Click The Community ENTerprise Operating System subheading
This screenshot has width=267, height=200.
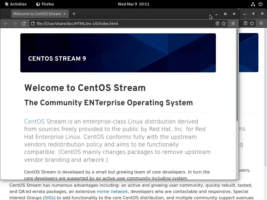(109, 103)
